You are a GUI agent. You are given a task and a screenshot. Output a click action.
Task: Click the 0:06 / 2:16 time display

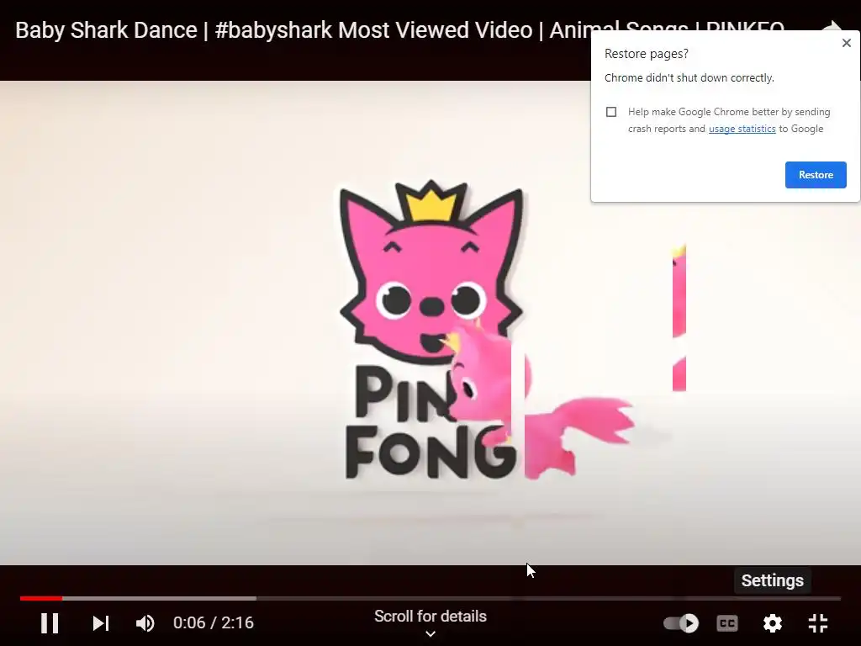[x=213, y=623]
